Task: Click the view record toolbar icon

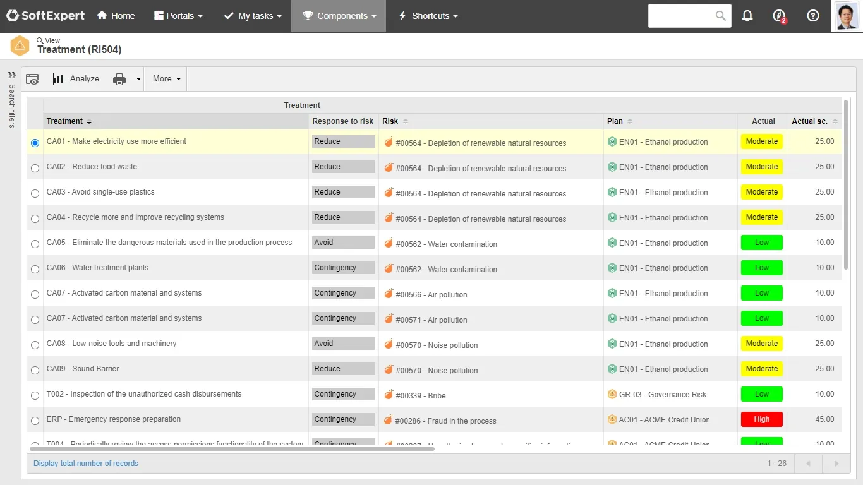Action: click(32, 79)
